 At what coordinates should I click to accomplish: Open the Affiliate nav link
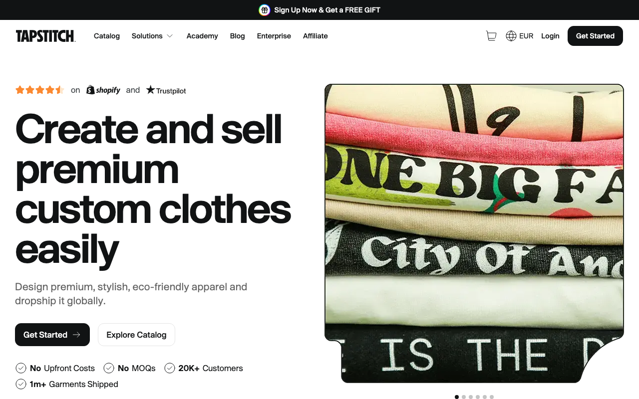(x=316, y=36)
